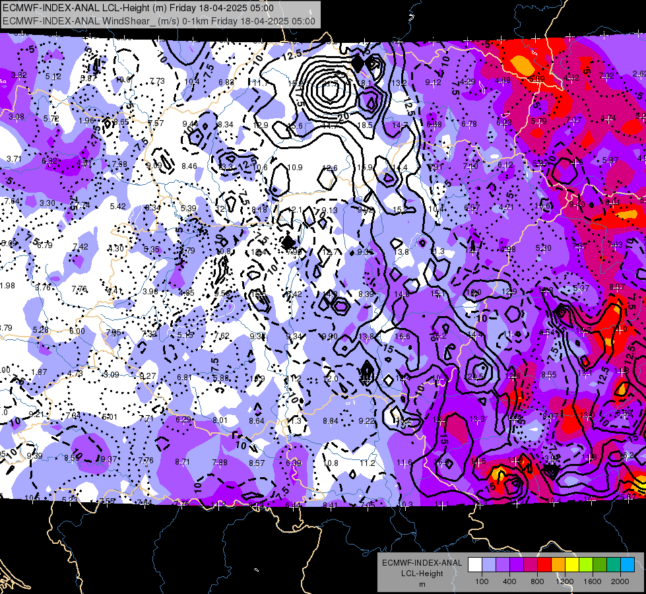
Task: Click the 13.2 grid value
Action: click(x=399, y=83)
